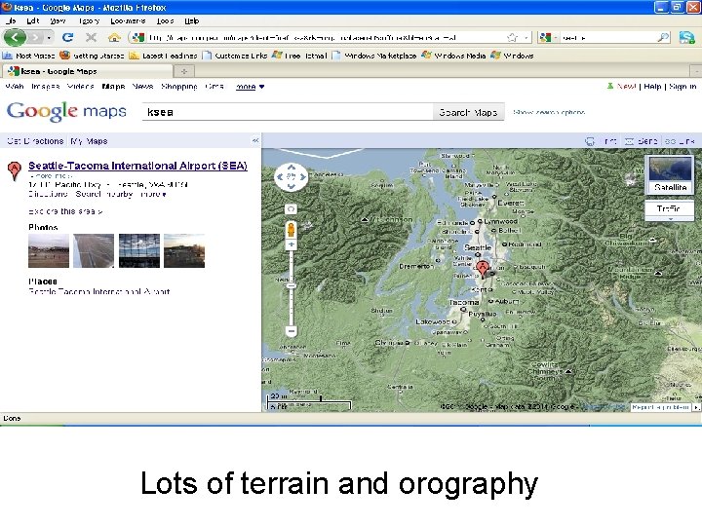This screenshot has width=702, height=526.
Task: Click the Street View pegman icon
Action: pyautogui.click(x=291, y=230)
